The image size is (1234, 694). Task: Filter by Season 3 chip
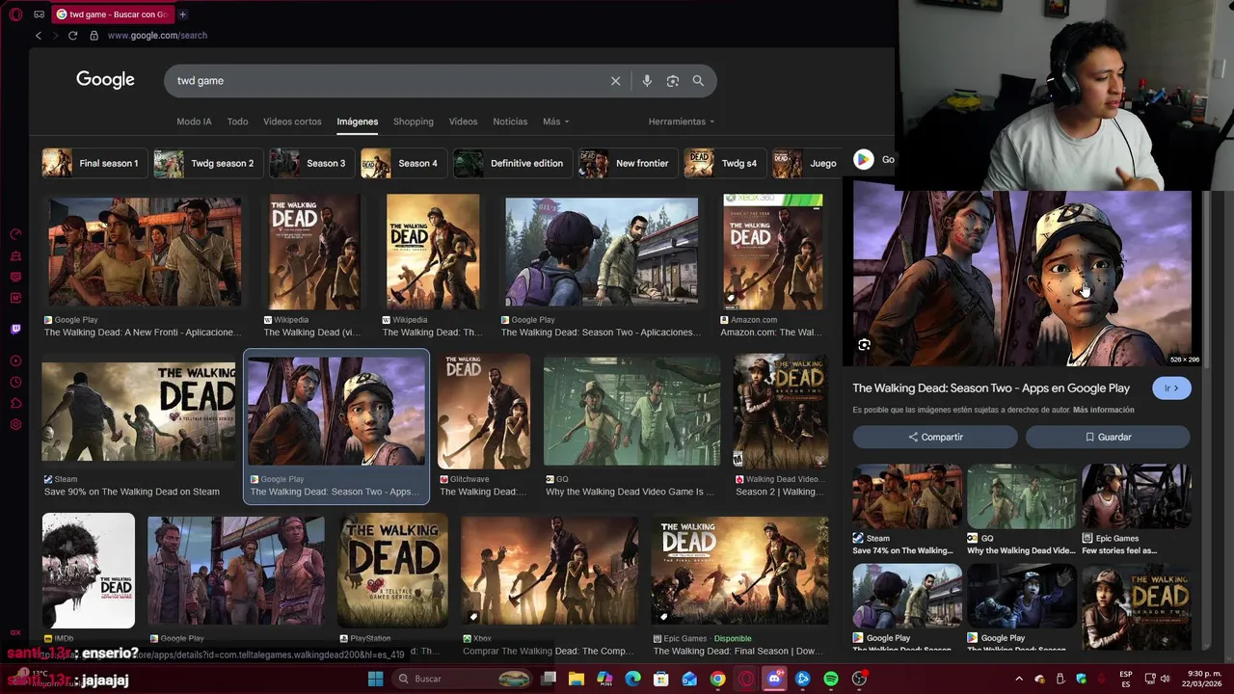point(310,163)
